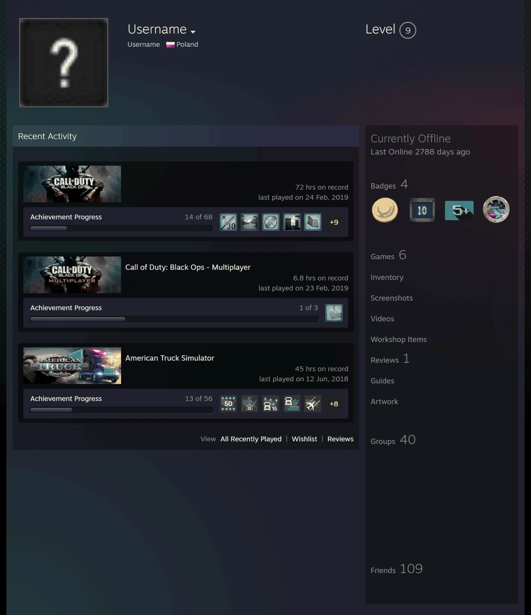Click the gold laurel coin badge

coord(385,210)
